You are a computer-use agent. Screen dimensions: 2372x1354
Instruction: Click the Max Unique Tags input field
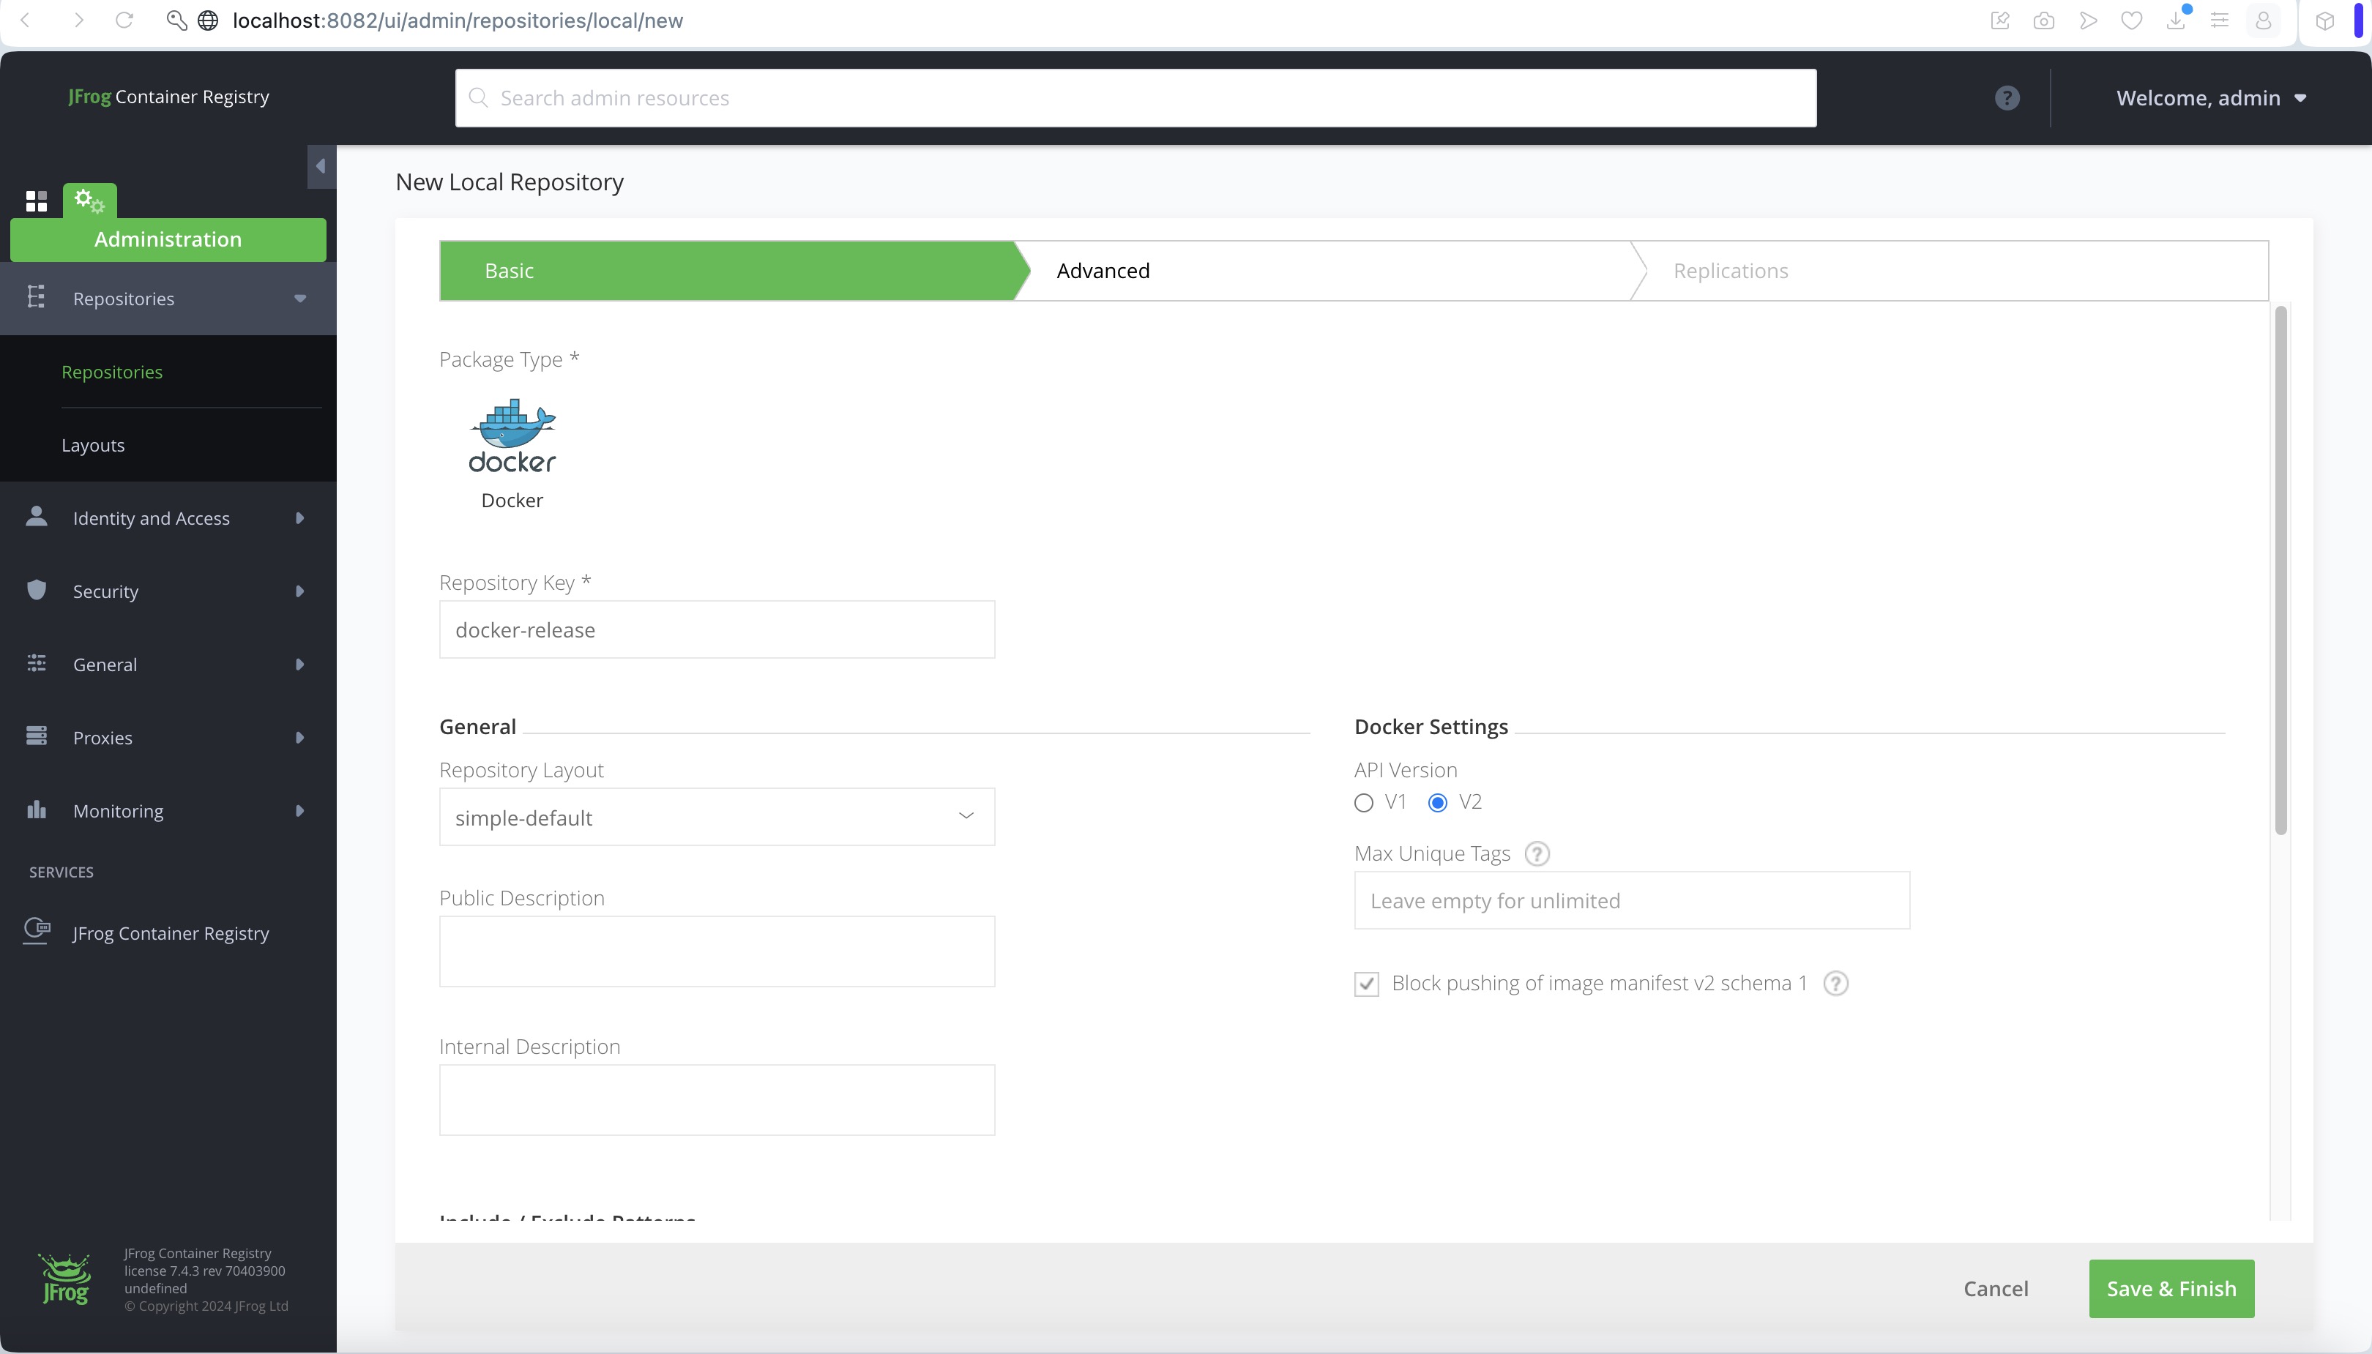point(1632,900)
